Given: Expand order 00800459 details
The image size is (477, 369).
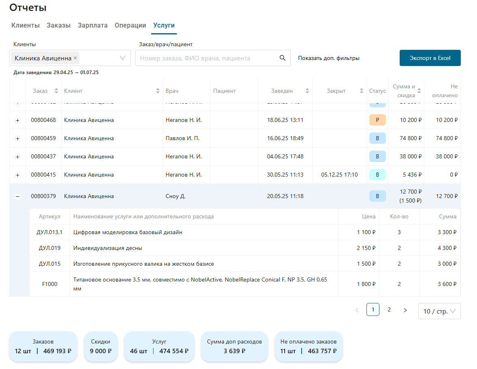Looking at the screenshot, I should [17, 139].
